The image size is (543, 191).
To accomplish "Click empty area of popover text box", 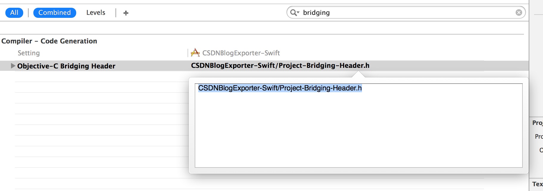I will point(357,134).
